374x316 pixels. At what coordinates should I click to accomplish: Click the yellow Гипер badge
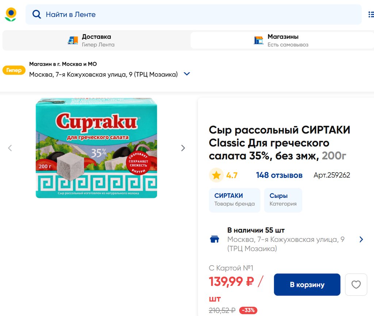(14, 70)
